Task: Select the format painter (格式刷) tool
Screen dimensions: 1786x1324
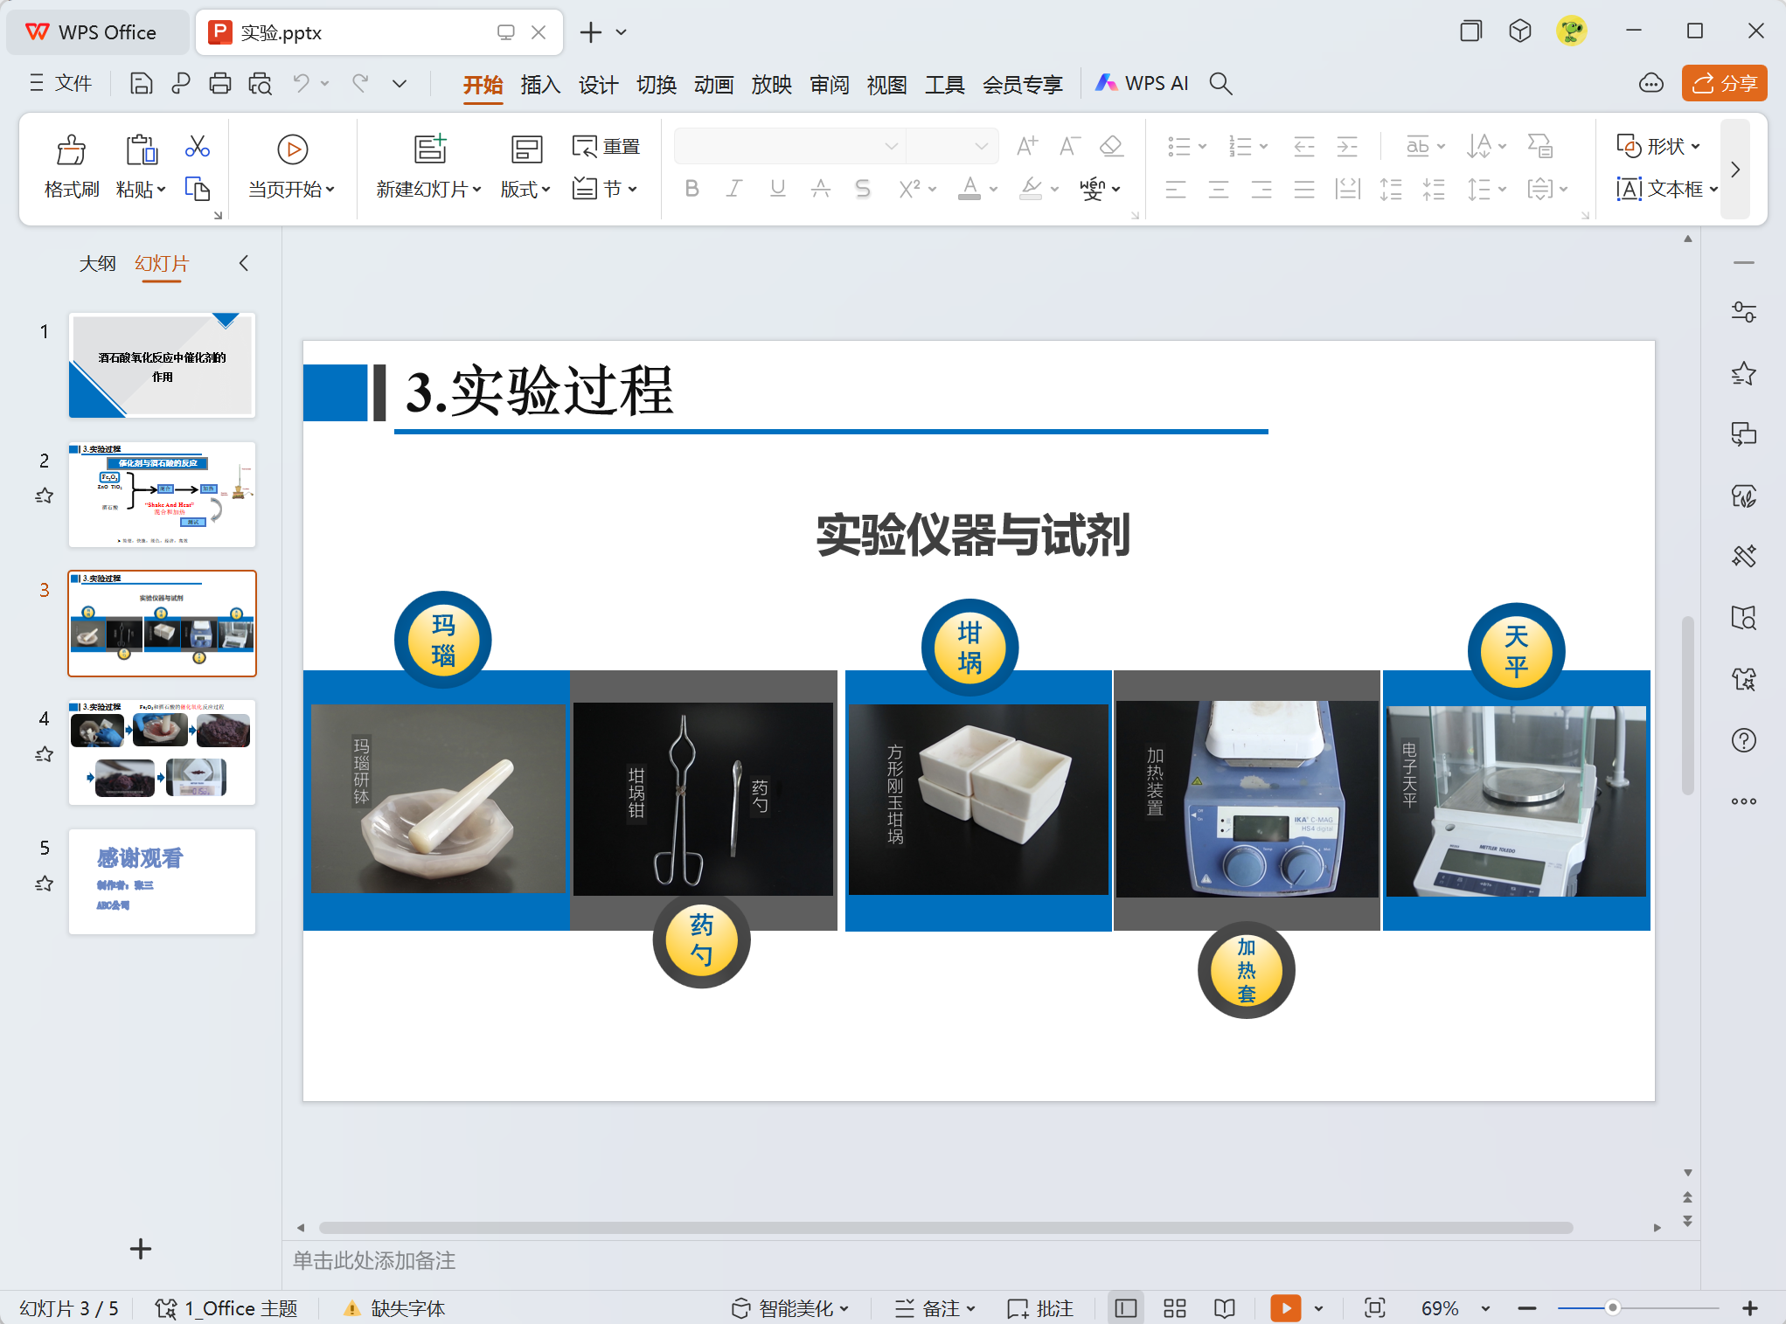Action: pyautogui.click(x=71, y=164)
